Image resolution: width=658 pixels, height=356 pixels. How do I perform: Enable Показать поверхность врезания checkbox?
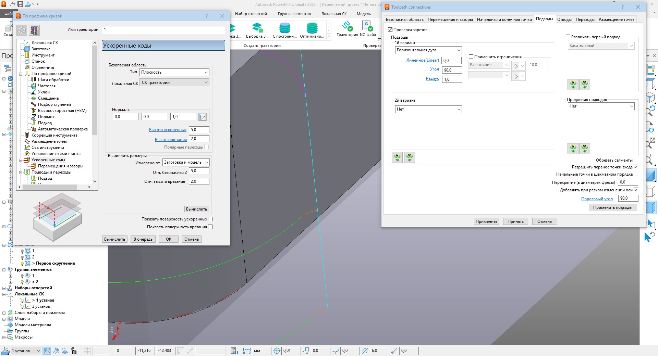point(210,227)
